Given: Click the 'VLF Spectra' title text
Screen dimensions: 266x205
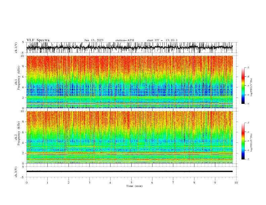Looking at the screenshot, I should click(x=38, y=40).
